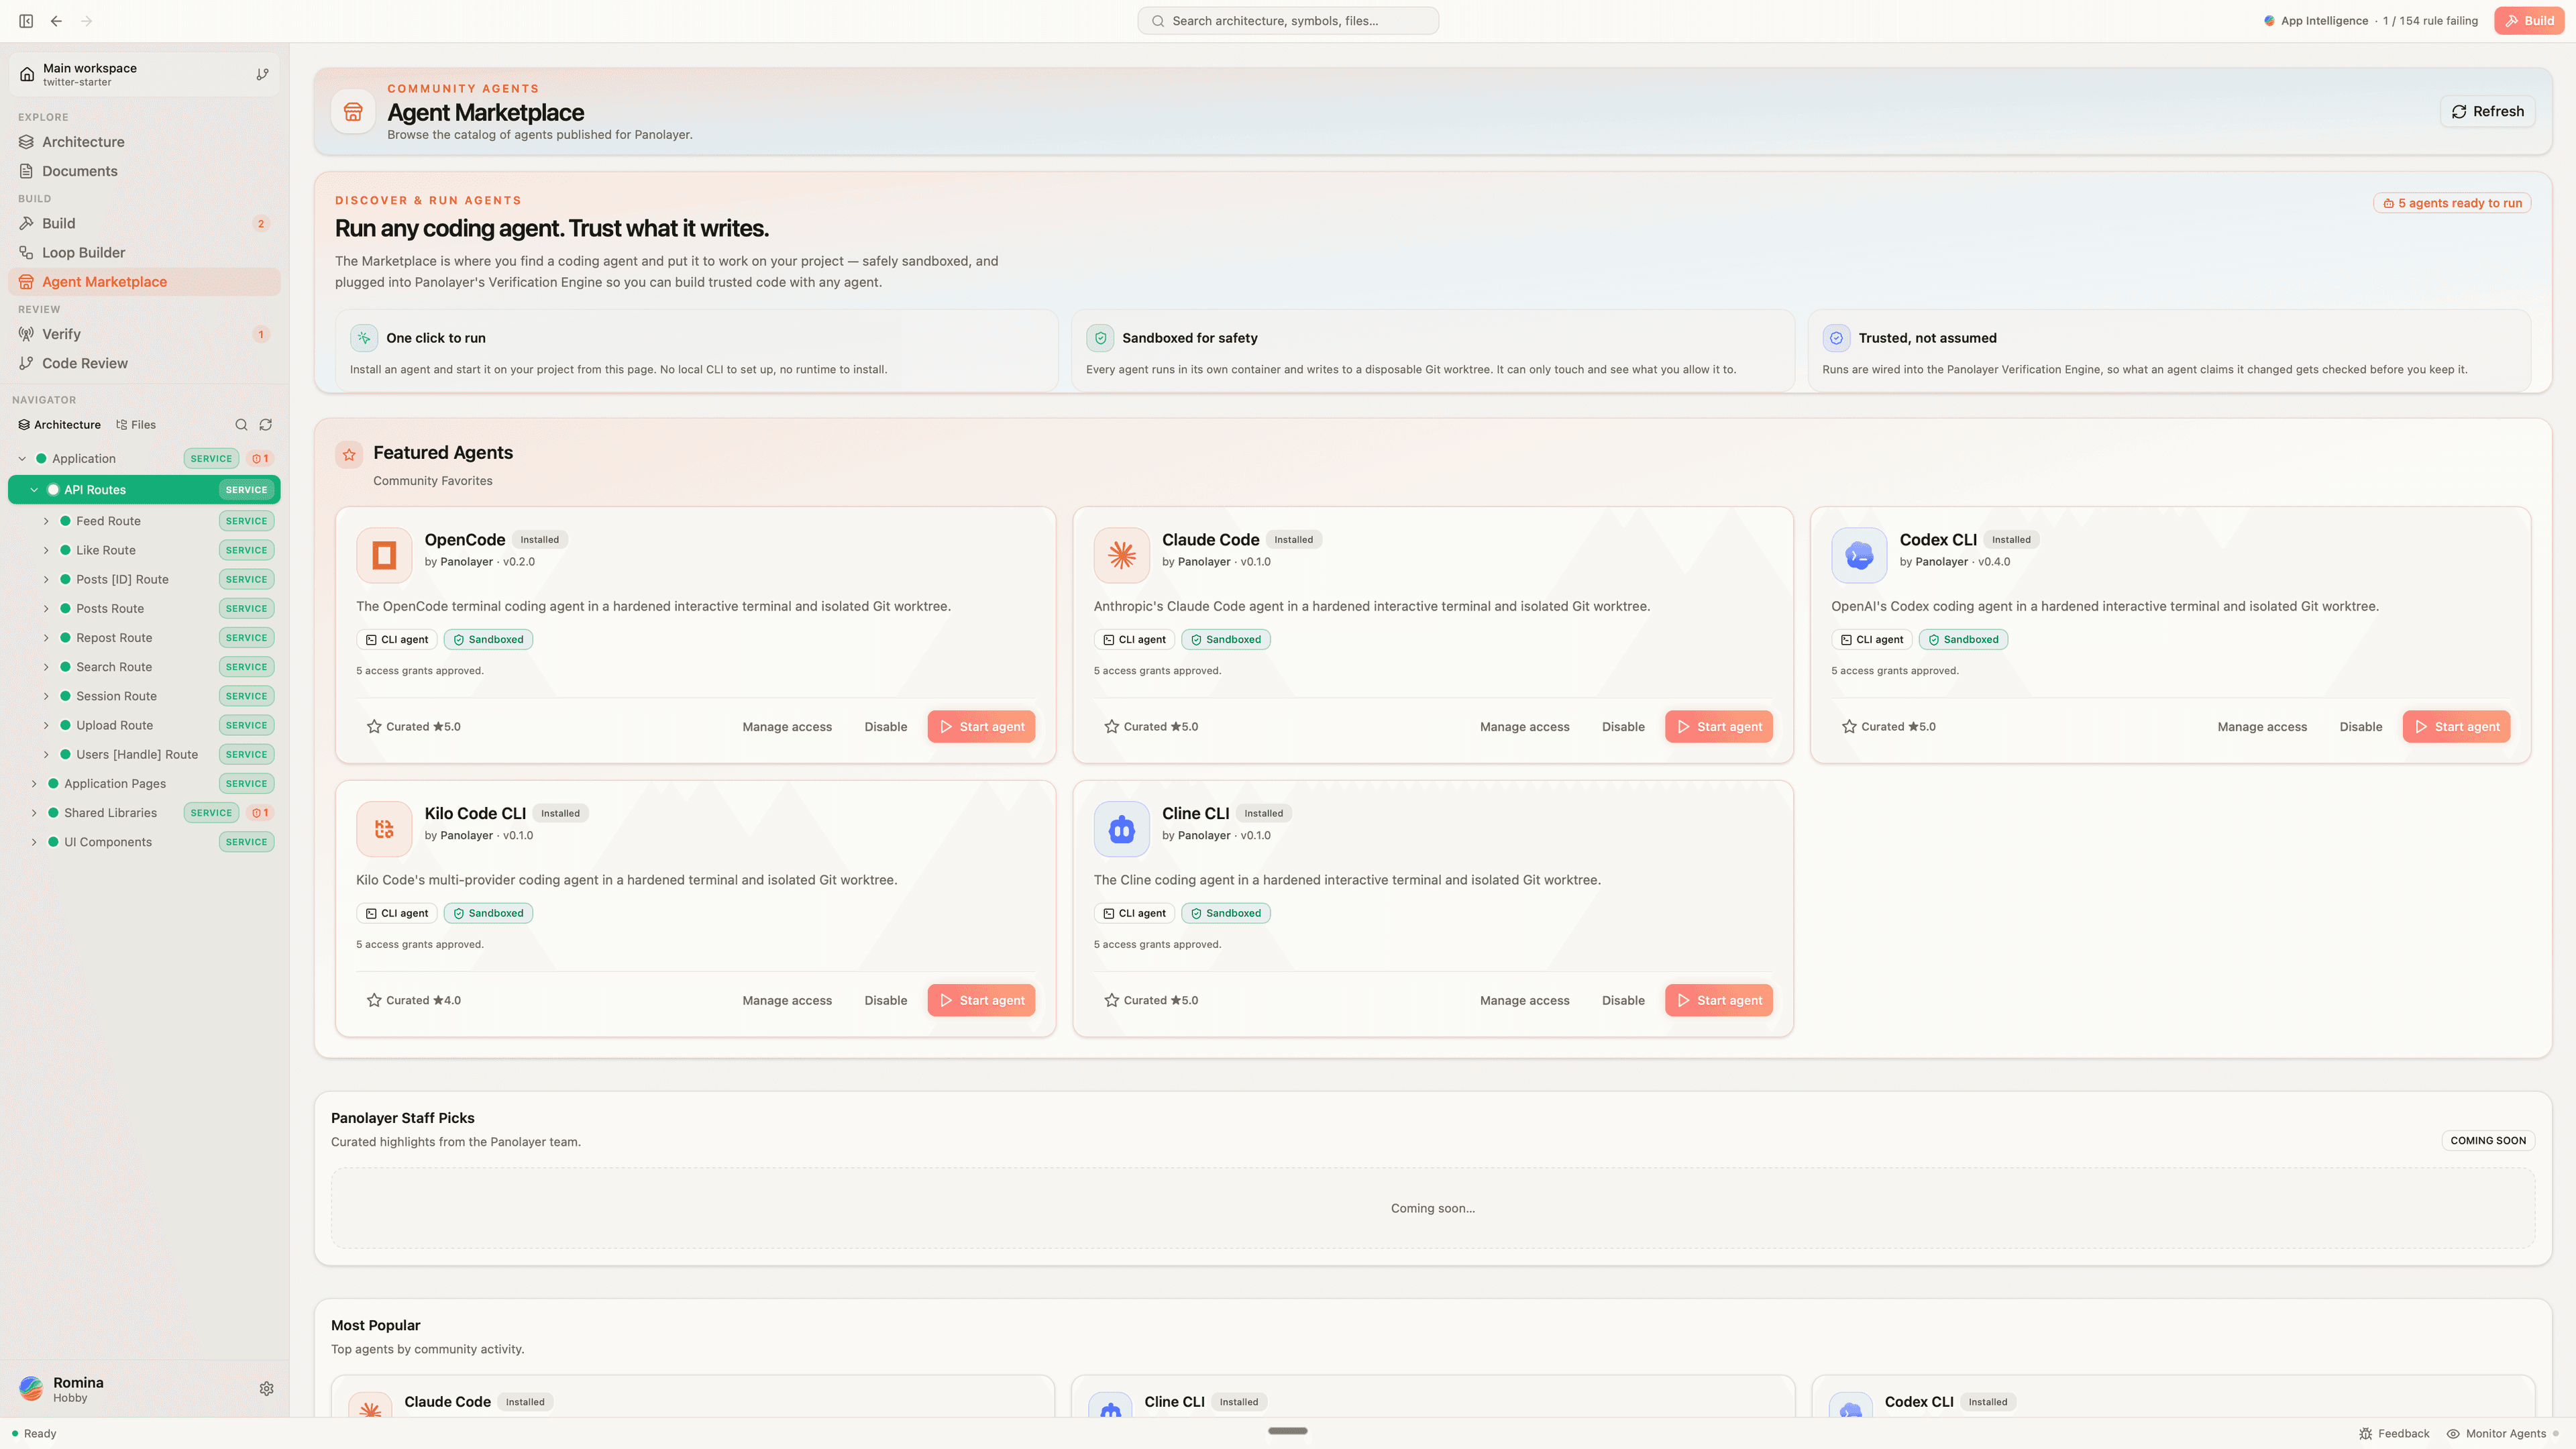Click the One click to run icon
This screenshot has width=2576, height=1449.
click(364, 338)
